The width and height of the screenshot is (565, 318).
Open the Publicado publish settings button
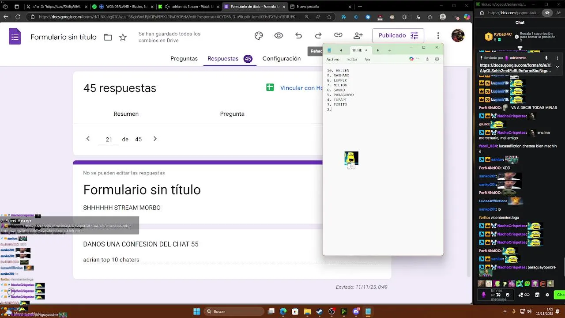click(398, 35)
